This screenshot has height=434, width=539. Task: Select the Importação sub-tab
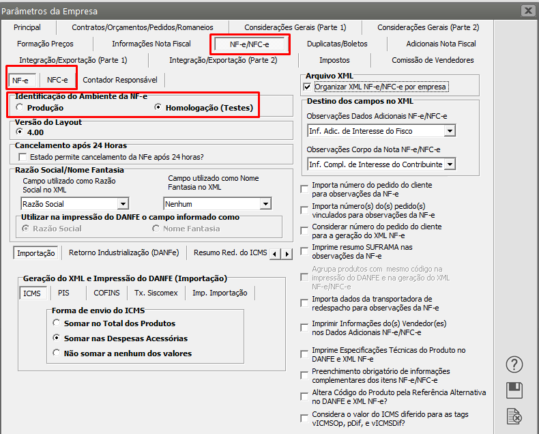pos(35,253)
